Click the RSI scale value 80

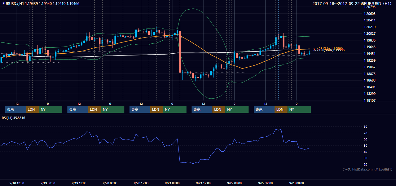tap(366, 127)
